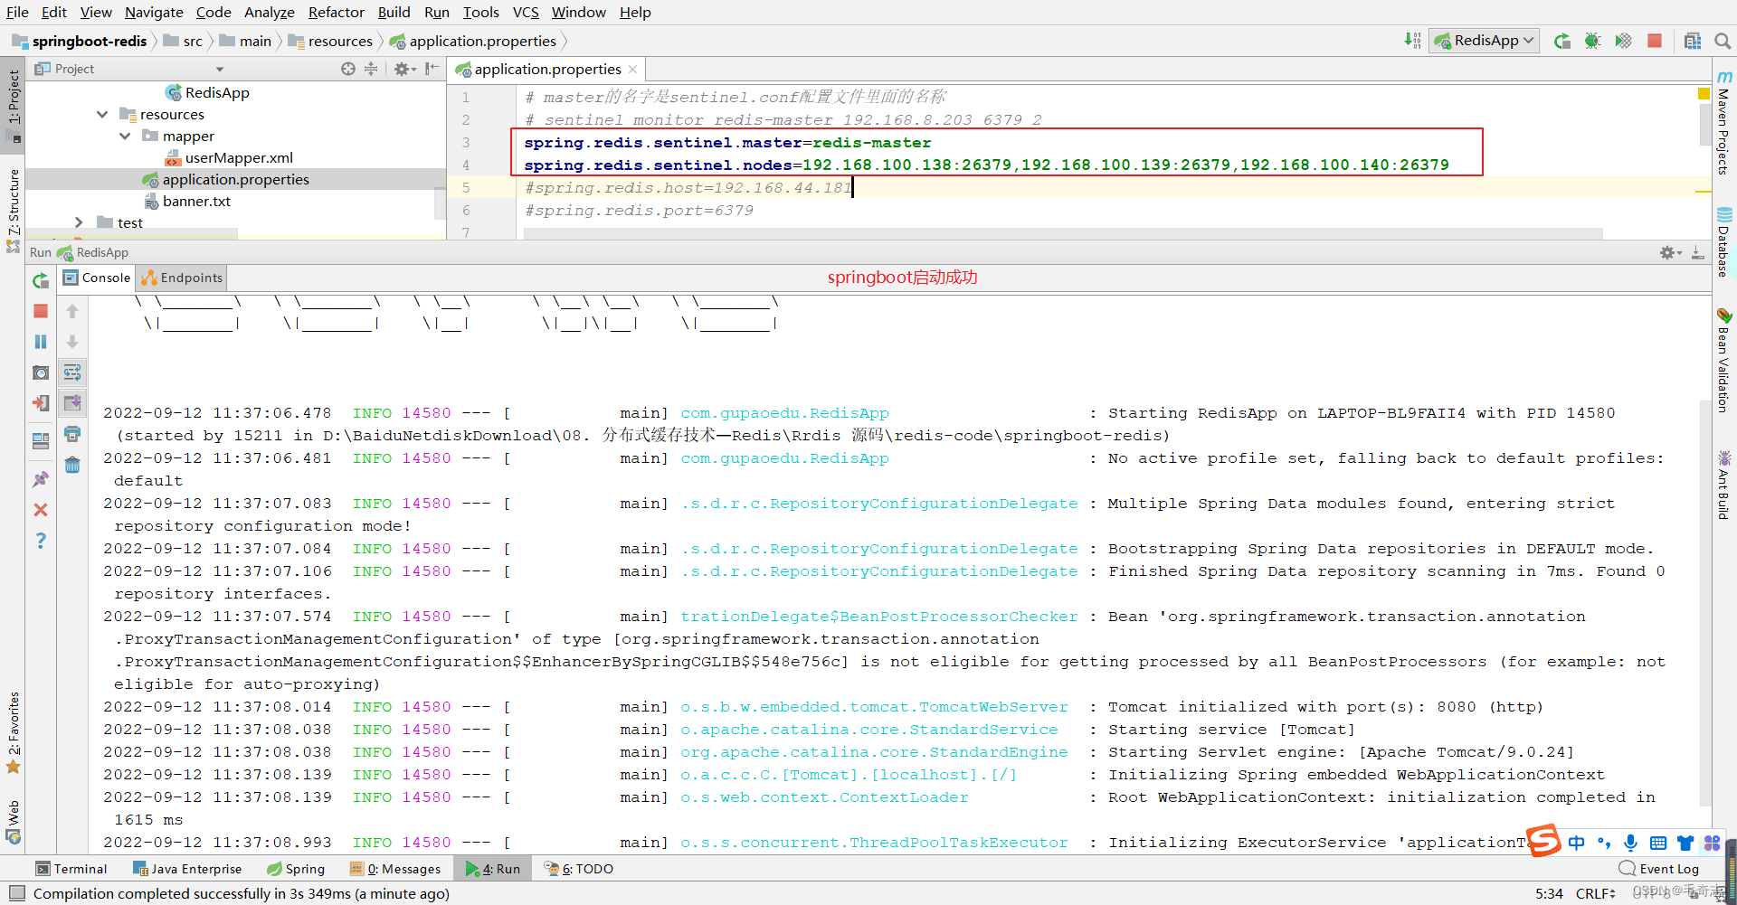Viewport: 1737px width, 905px height.
Task: Open the File menu
Action: (x=17, y=12)
